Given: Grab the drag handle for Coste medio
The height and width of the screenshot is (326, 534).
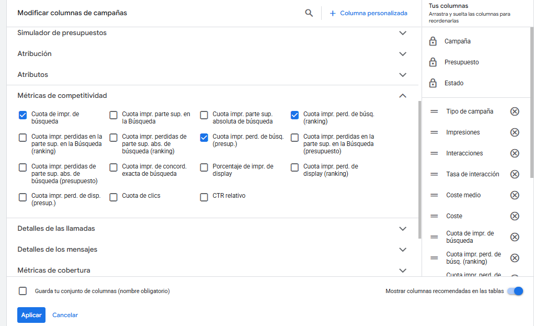Looking at the screenshot, I should click(434, 195).
